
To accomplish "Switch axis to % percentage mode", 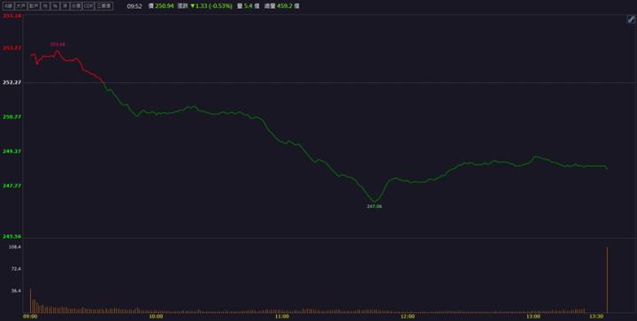I will click(x=55, y=6).
